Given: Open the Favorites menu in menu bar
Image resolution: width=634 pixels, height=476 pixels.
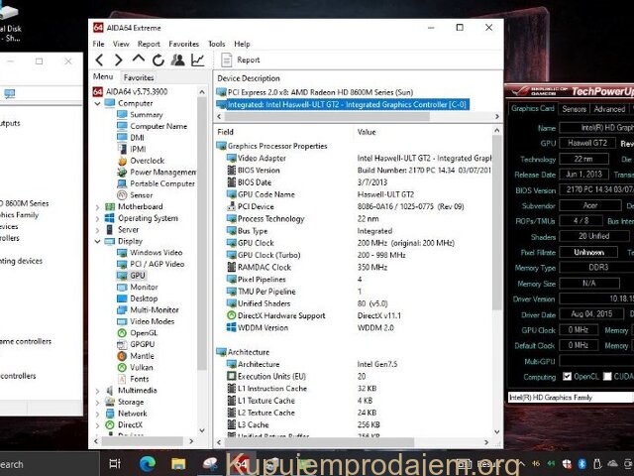Looking at the screenshot, I should pos(183,44).
